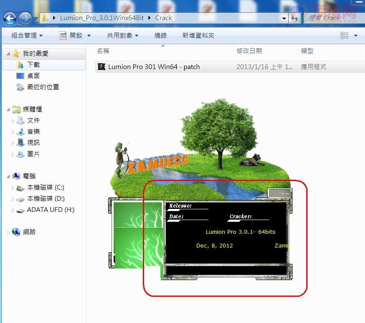Screen dimensions: 365x323
Task: Click the 網路 network globe icon
Action: coord(16,232)
